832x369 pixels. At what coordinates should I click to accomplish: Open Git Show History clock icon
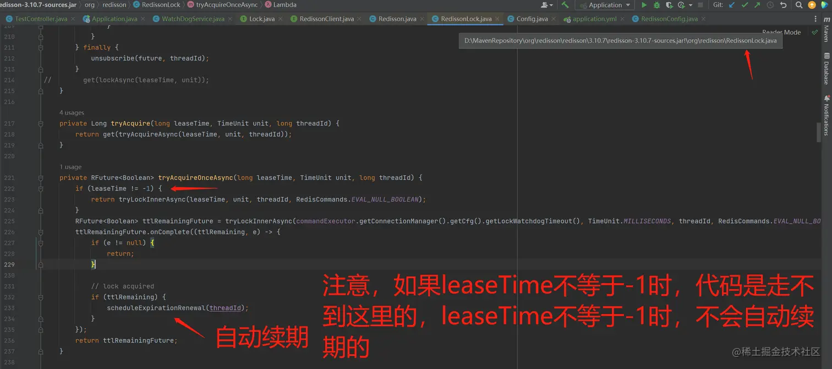pyautogui.click(x=770, y=5)
